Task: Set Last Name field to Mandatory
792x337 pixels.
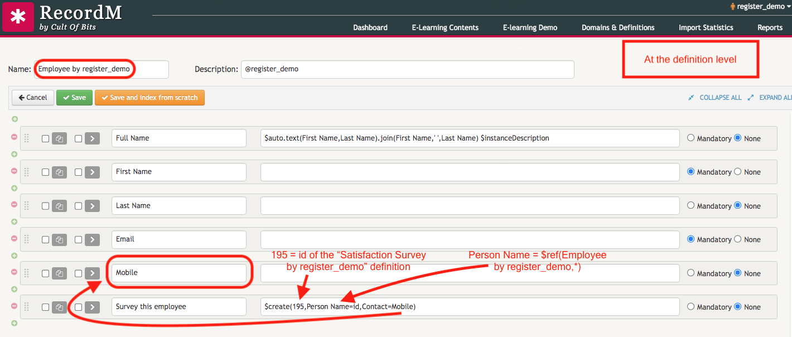Action: (x=691, y=205)
